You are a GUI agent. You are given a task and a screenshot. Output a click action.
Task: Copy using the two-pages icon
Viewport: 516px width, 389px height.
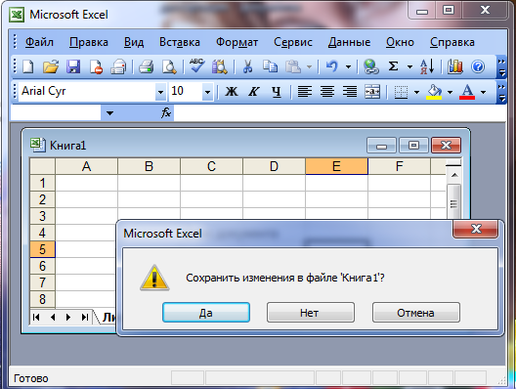point(270,66)
